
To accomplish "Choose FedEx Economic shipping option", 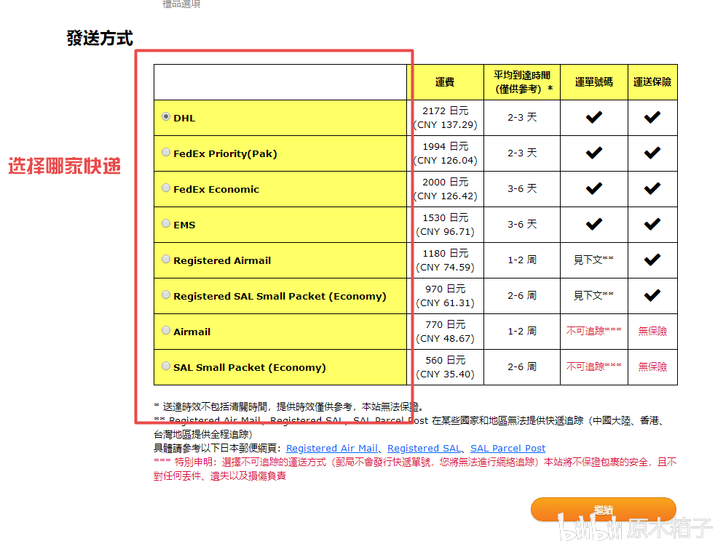I will [x=166, y=188].
